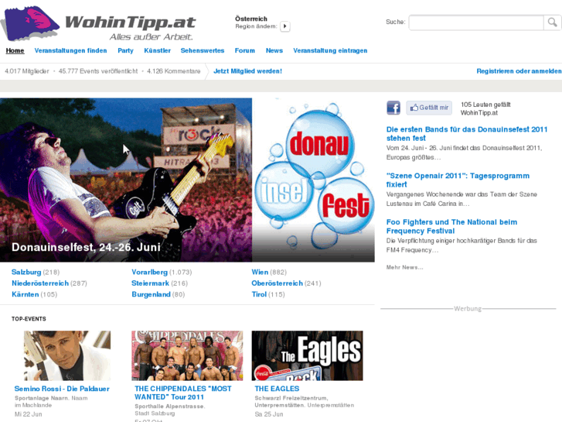
Task: Click Mehr News link
Action: (x=404, y=267)
